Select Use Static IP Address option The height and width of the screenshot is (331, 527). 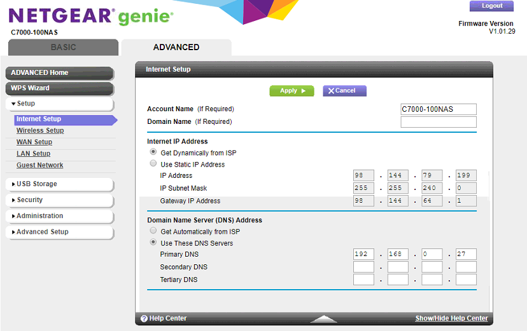[153, 164]
